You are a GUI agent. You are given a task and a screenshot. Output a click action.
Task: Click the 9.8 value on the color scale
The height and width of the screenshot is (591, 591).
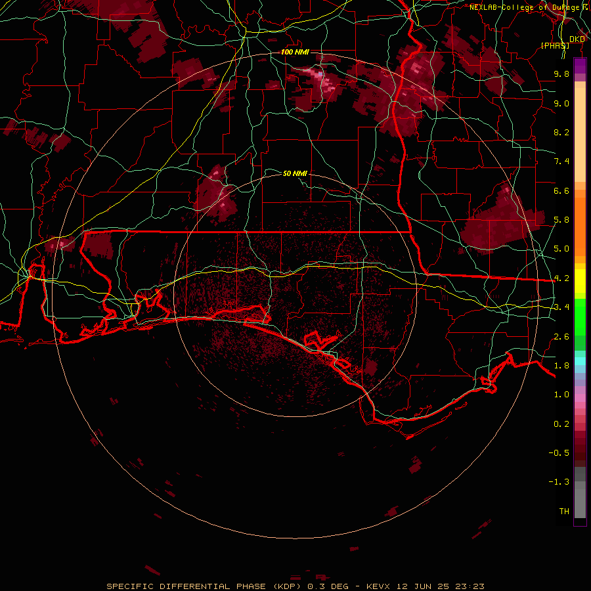coord(561,74)
